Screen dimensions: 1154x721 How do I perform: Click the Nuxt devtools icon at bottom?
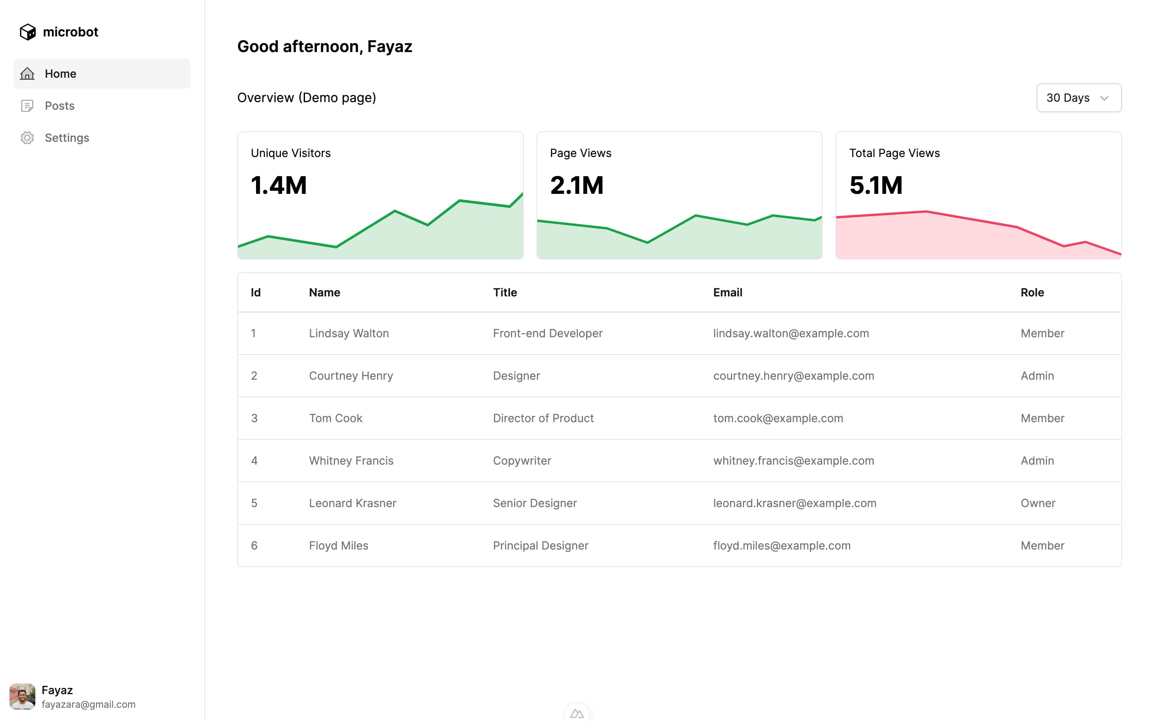pyautogui.click(x=577, y=713)
